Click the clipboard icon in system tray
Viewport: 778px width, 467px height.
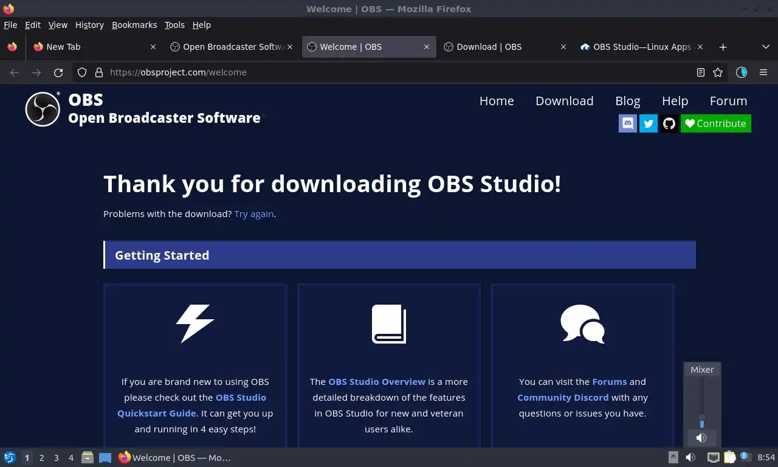pyautogui.click(x=729, y=457)
